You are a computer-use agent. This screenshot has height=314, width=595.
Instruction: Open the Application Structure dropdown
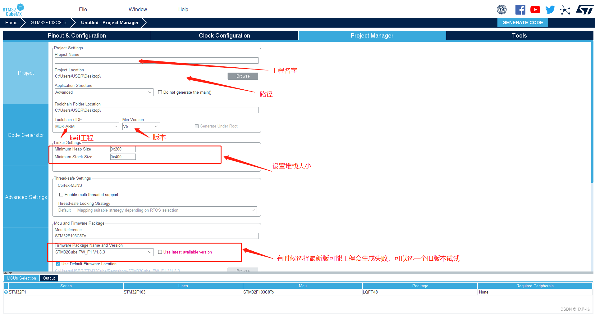pyautogui.click(x=104, y=92)
